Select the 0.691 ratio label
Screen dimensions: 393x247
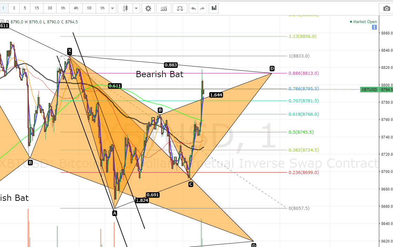[x=153, y=195]
